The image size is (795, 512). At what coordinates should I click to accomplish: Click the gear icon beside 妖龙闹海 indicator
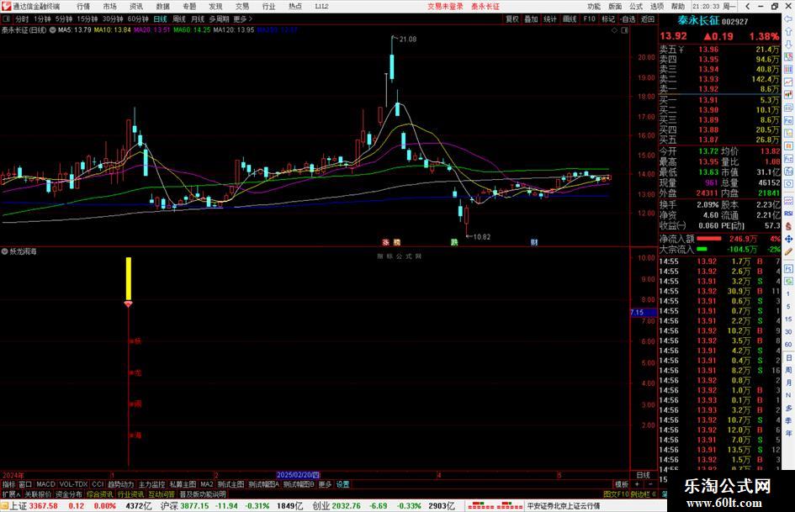(4, 251)
